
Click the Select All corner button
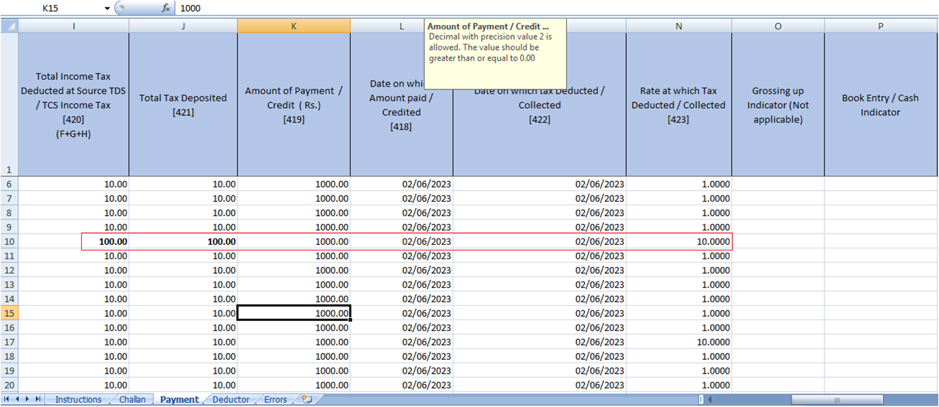(x=9, y=26)
